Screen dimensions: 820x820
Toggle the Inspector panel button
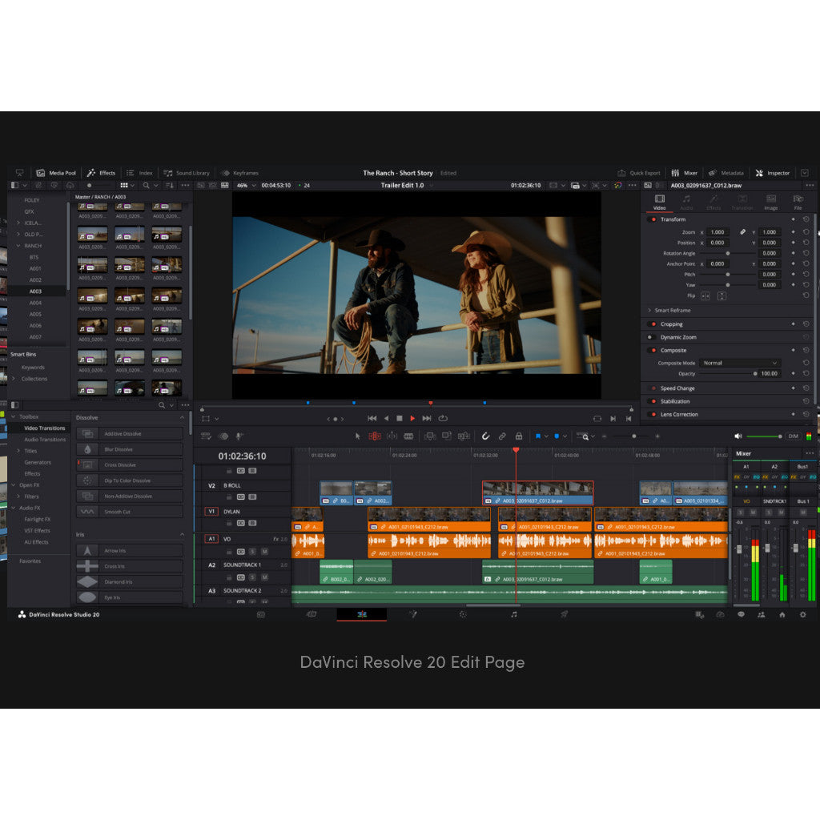point(773,173)
